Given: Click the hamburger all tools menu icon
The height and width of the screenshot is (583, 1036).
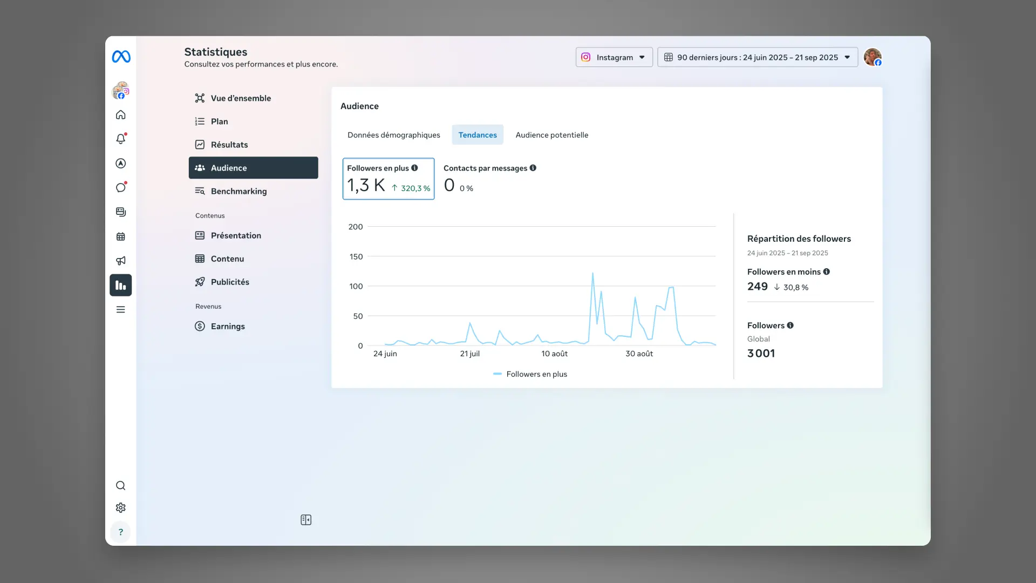Looking at the screenshot, I should coord(120,309).
